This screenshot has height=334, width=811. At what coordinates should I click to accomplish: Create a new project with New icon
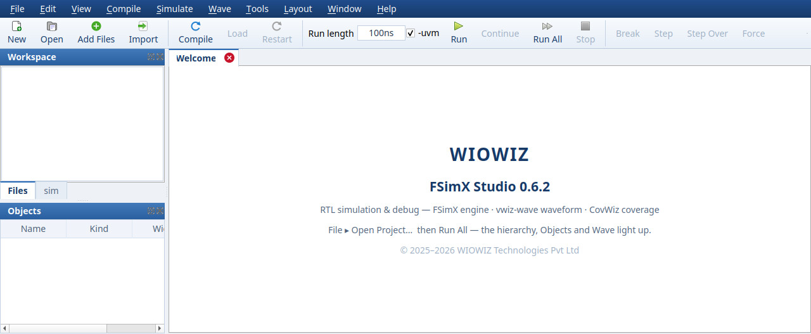17,26
